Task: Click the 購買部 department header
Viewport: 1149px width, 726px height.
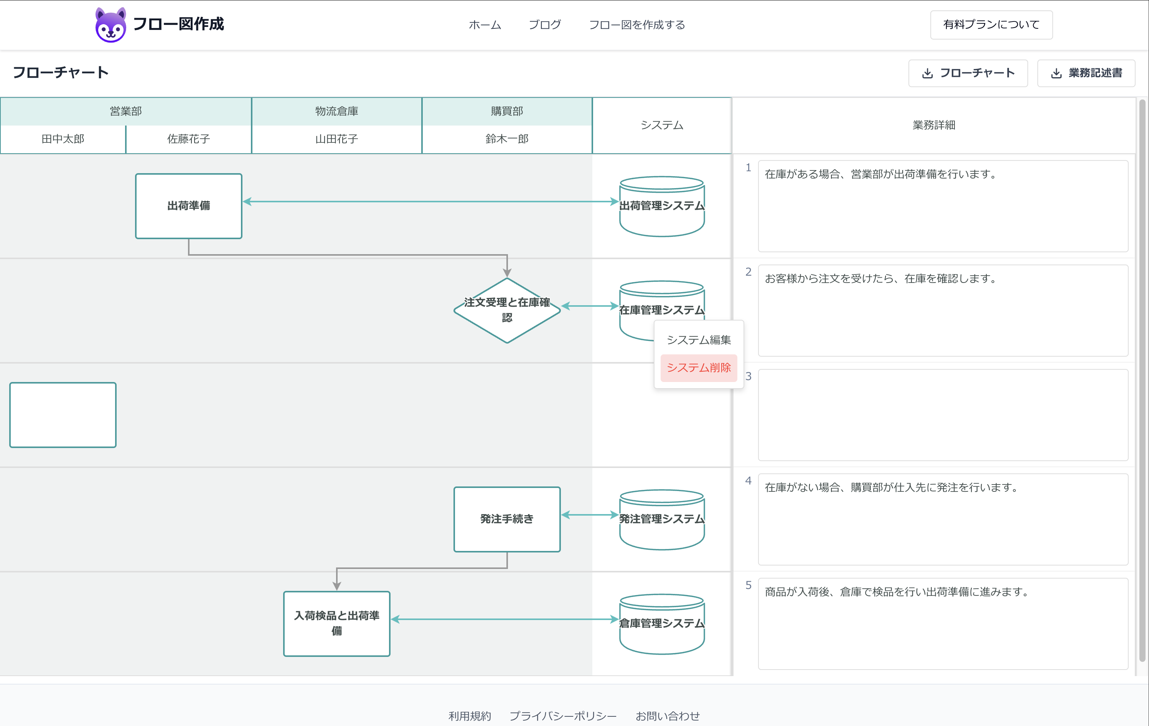Action: (x=507, y=111)
